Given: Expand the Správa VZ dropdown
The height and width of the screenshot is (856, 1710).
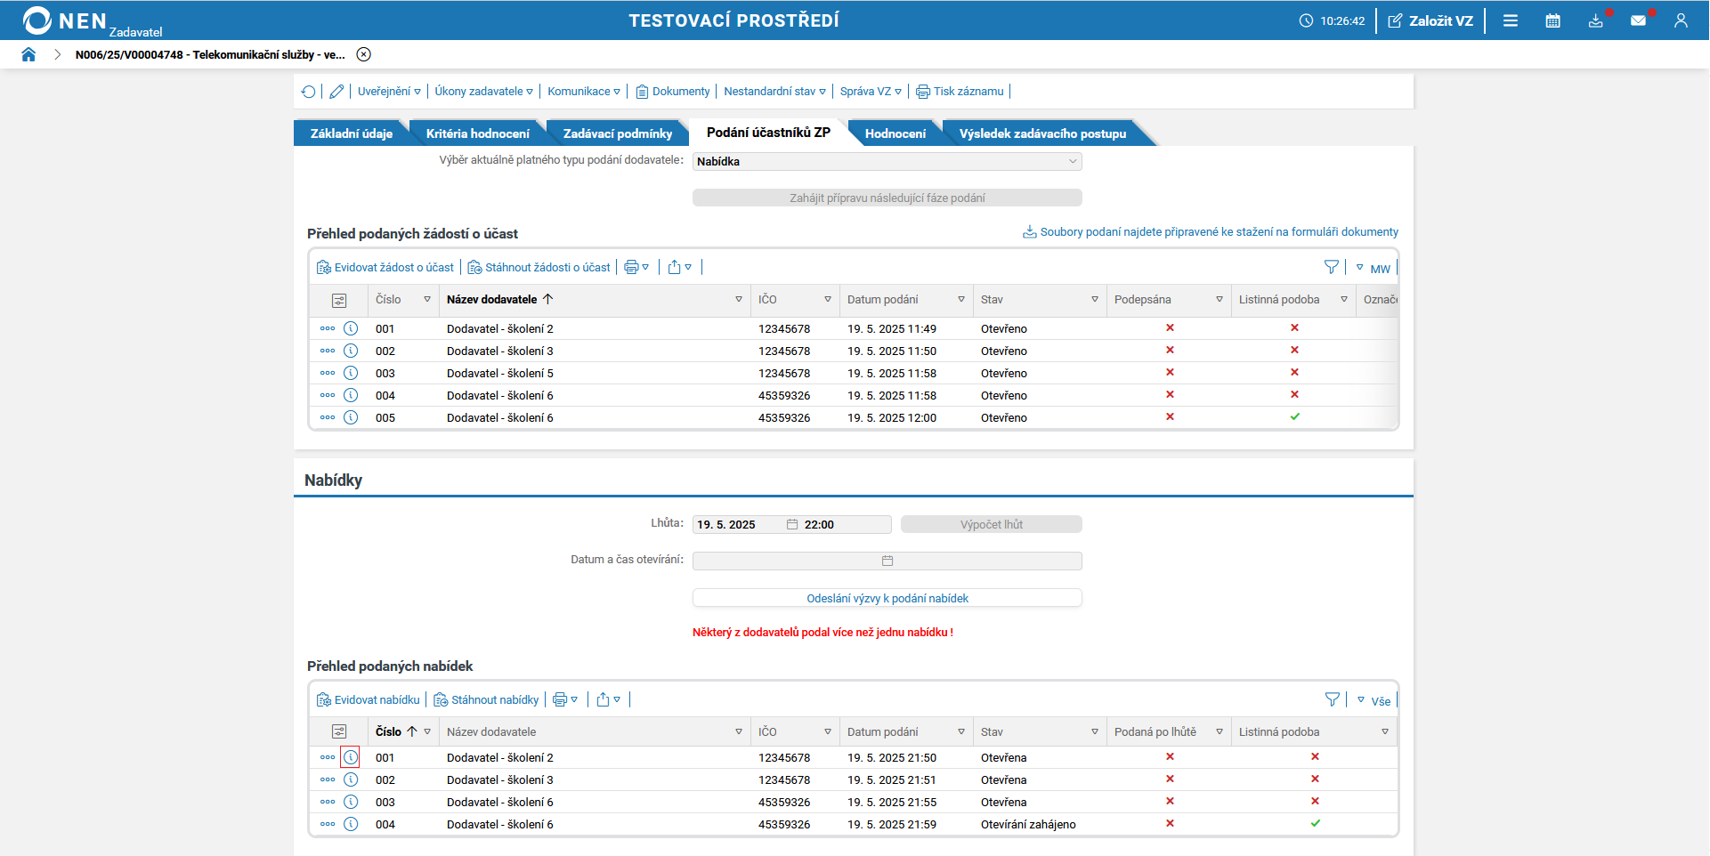Looking at the screenshot, I should (871, 92).
